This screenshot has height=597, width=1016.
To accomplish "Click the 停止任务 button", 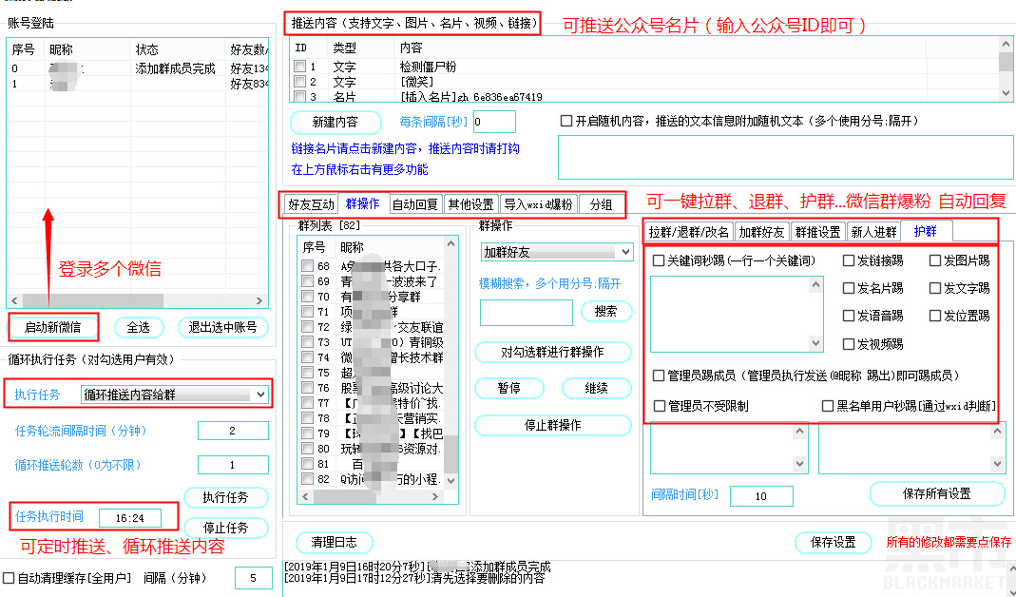I will tap(225, 528).
